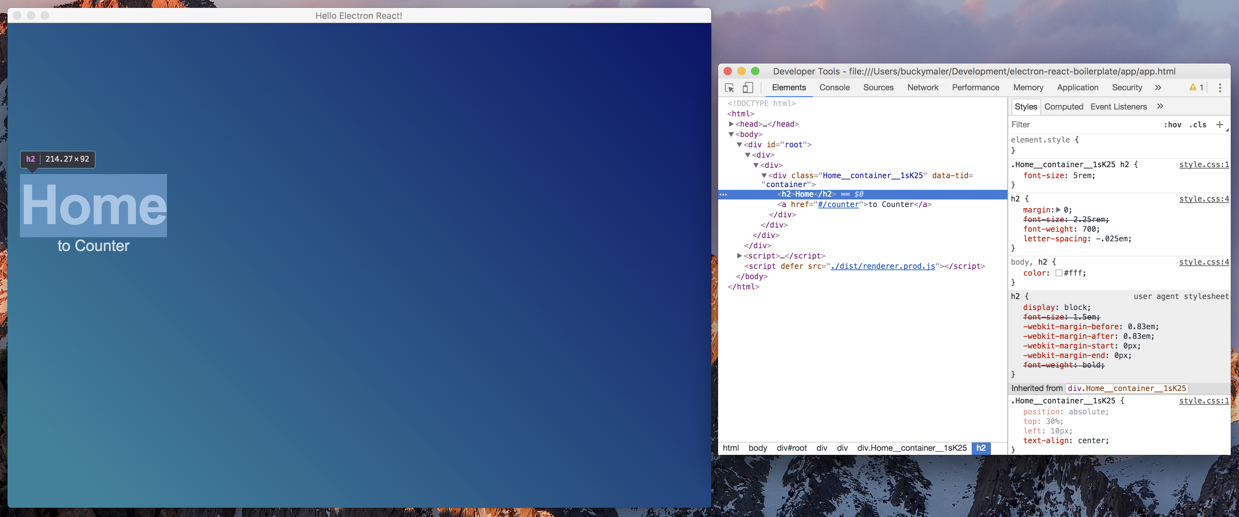
Task: Follow the #/counter href link
Action: coord(838,205)
